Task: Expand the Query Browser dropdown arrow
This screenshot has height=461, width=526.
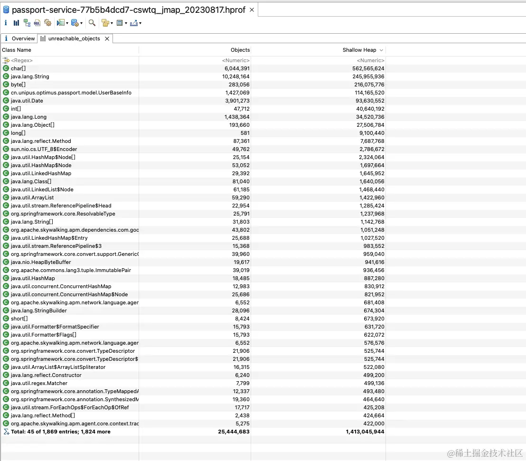Action: 81,23
